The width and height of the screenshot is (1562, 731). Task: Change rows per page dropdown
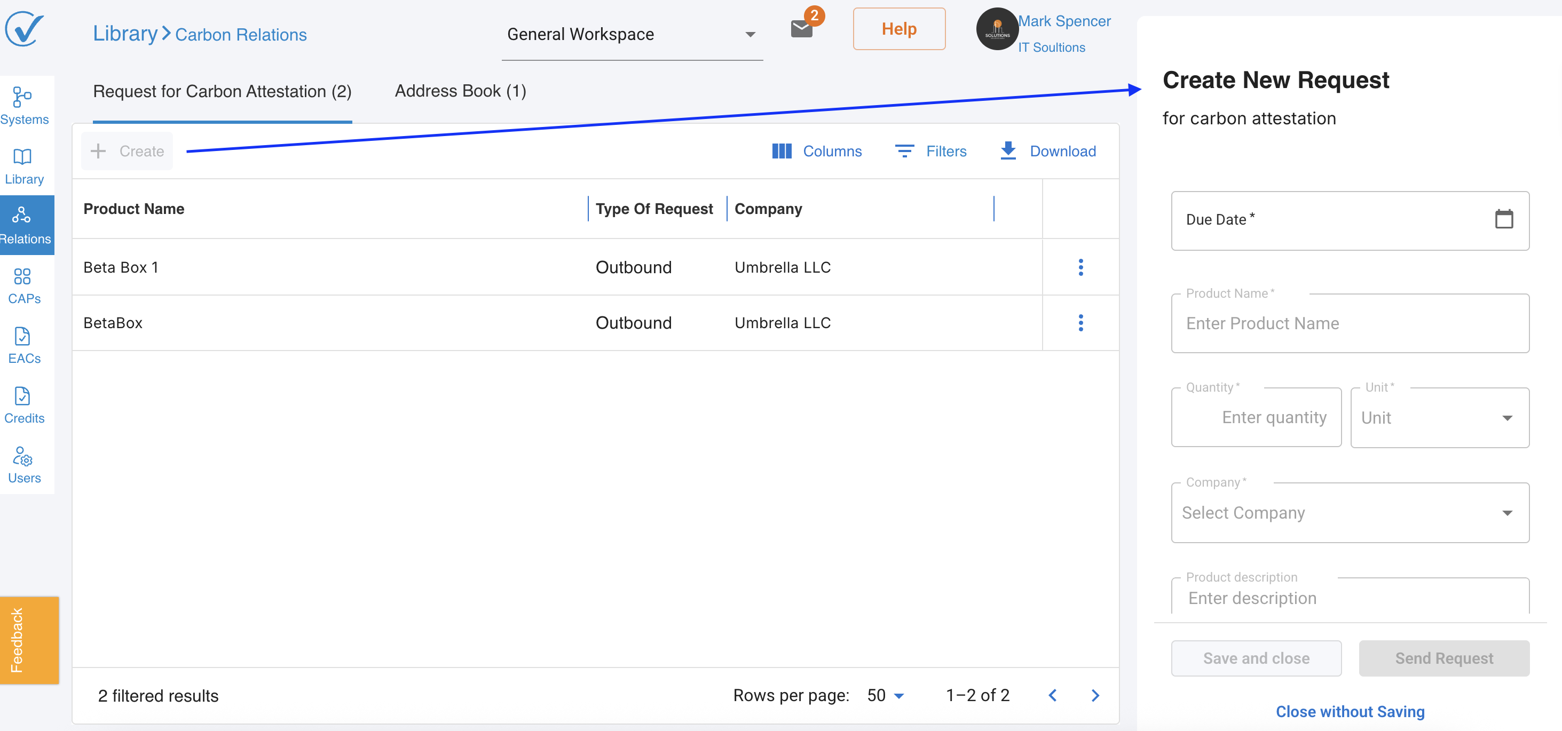(885, 695)
